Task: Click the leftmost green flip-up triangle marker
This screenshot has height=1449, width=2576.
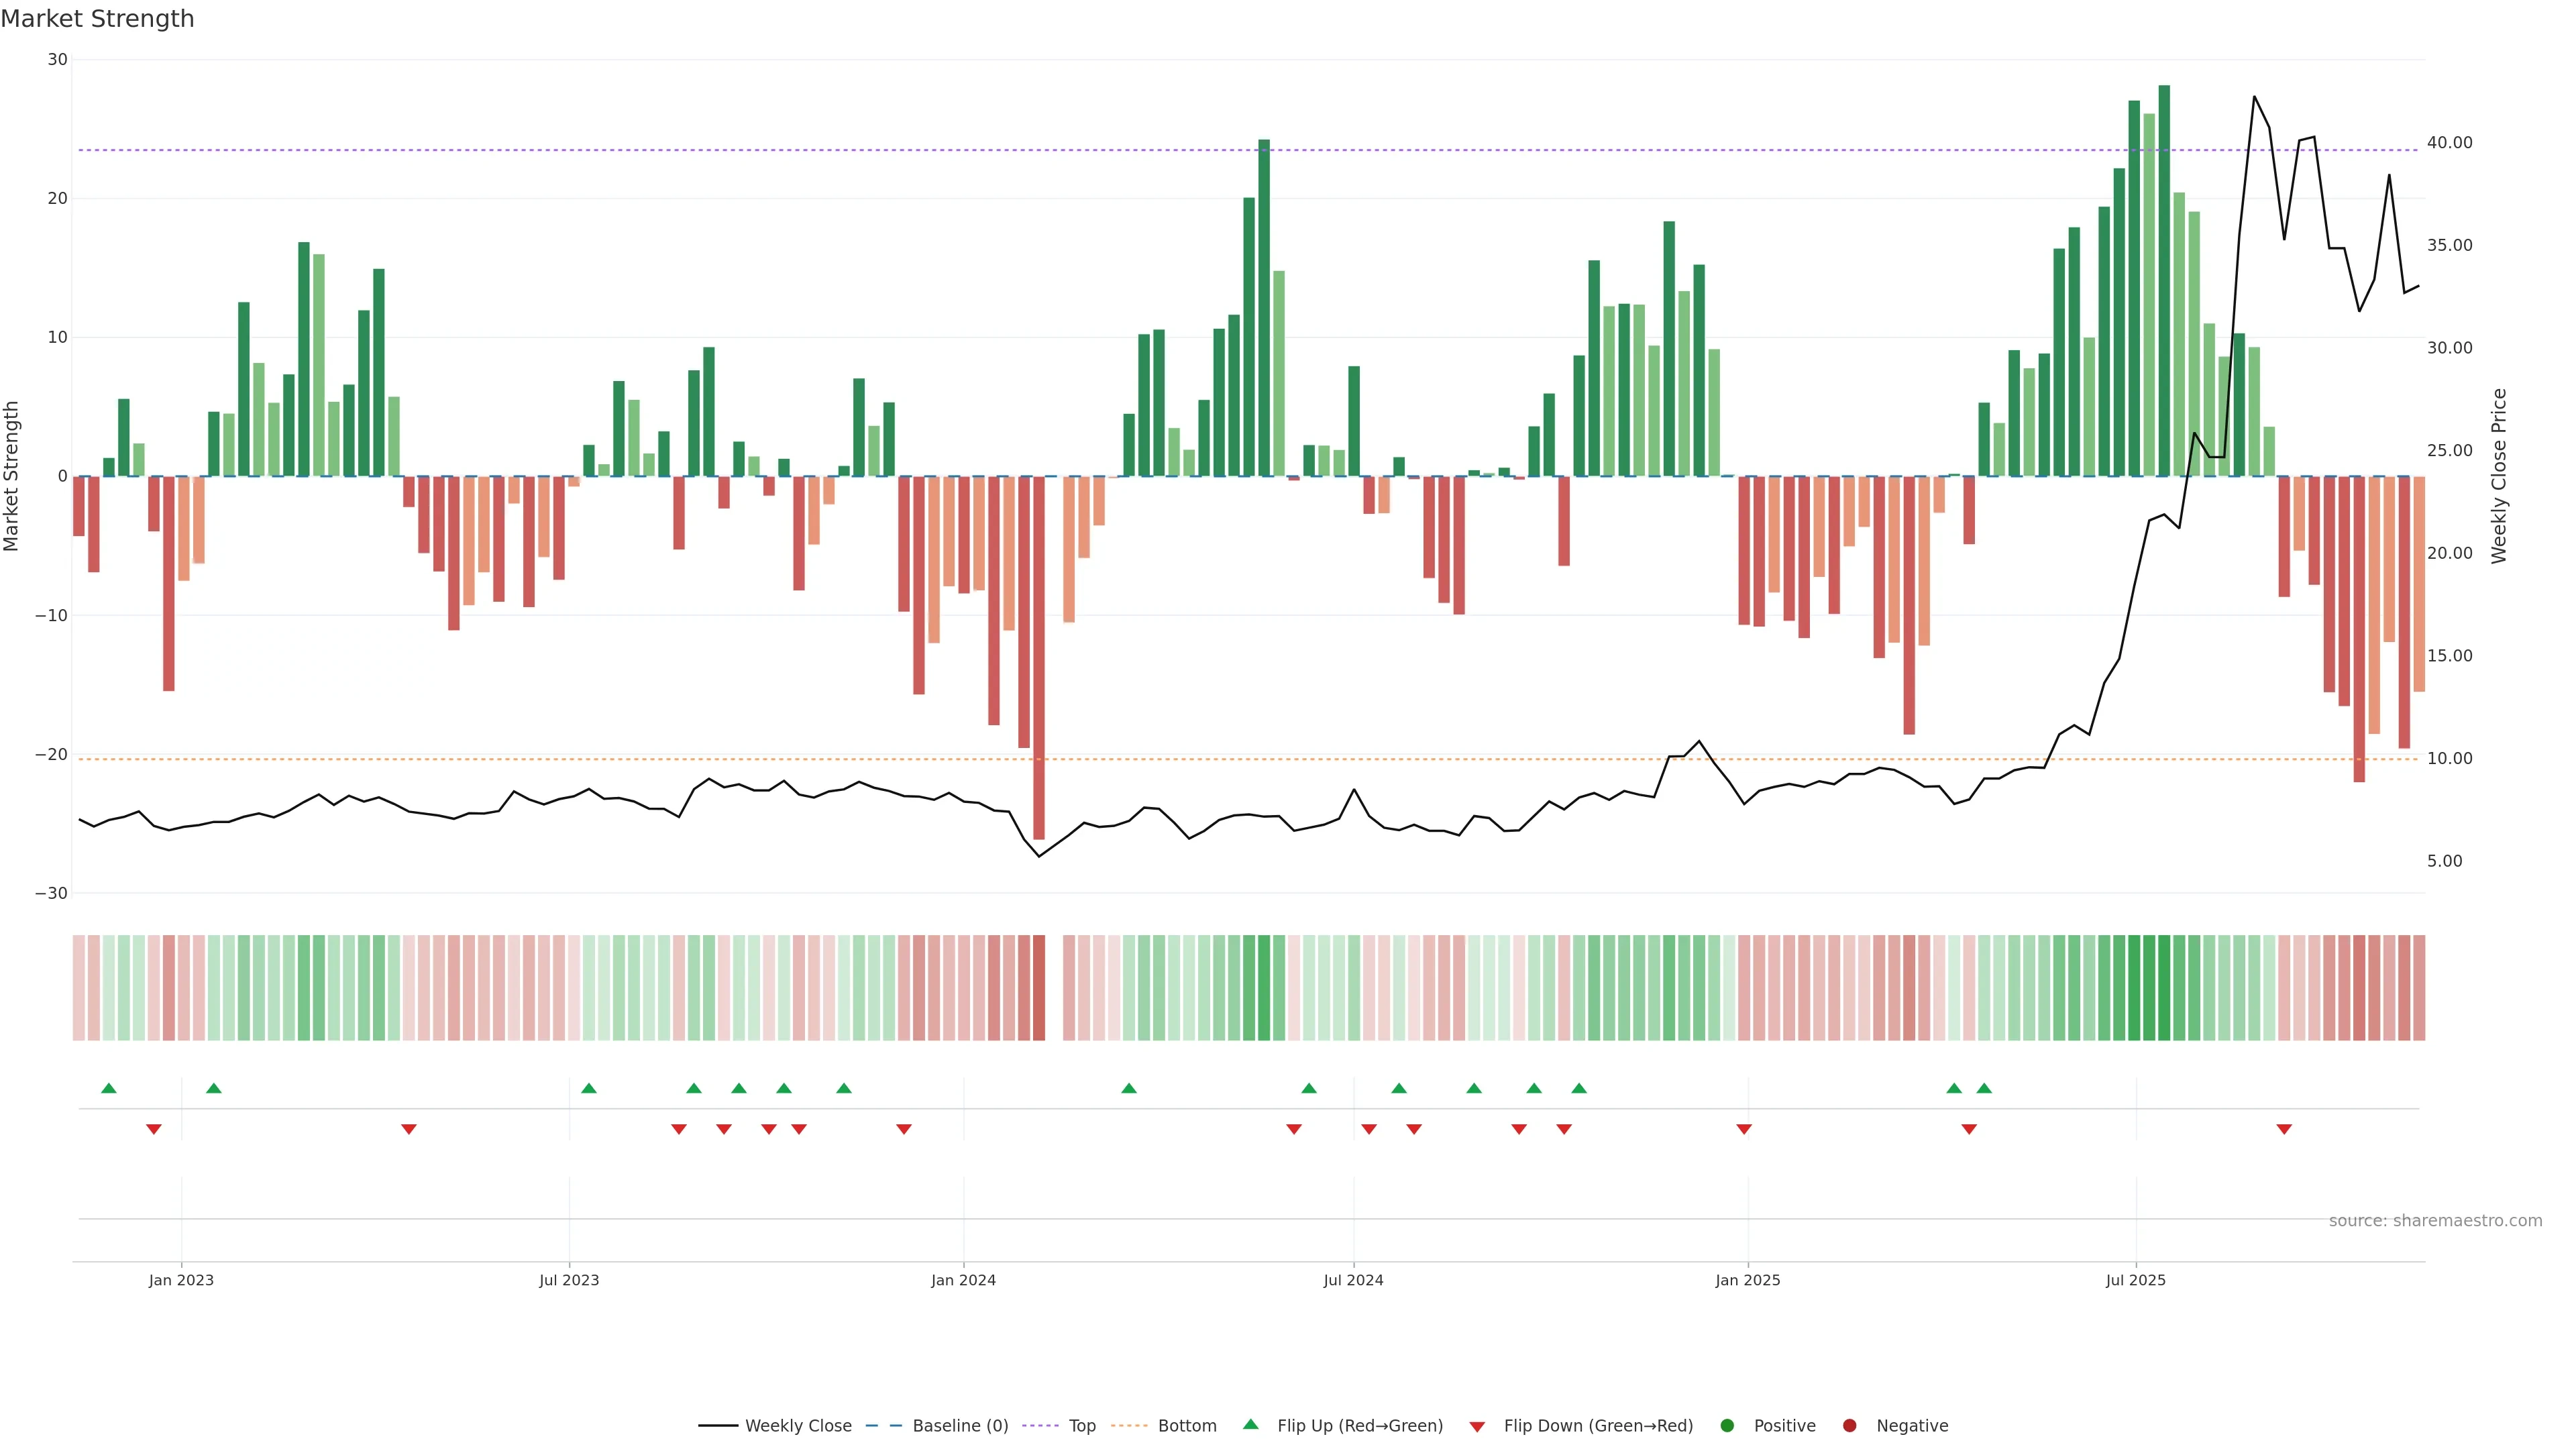Action: tap(109, 1088)
